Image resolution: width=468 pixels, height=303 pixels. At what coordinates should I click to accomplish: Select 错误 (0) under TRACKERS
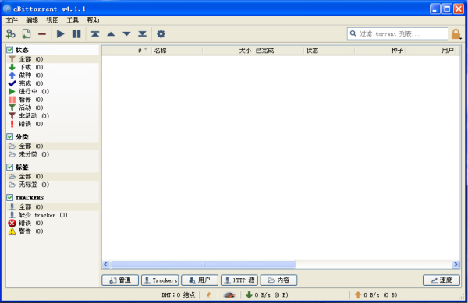(52, 223)
